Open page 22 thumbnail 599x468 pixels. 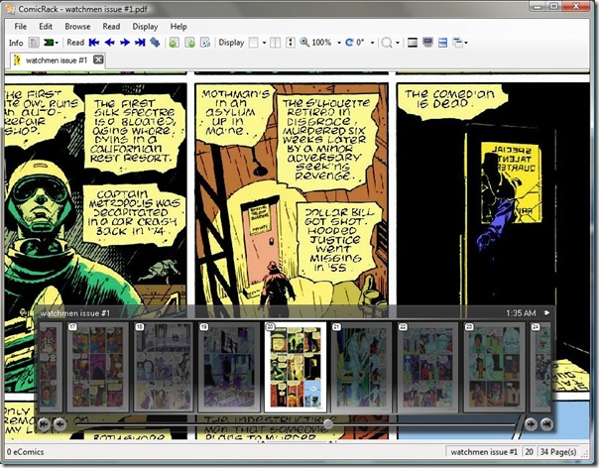tap(427, 367)
